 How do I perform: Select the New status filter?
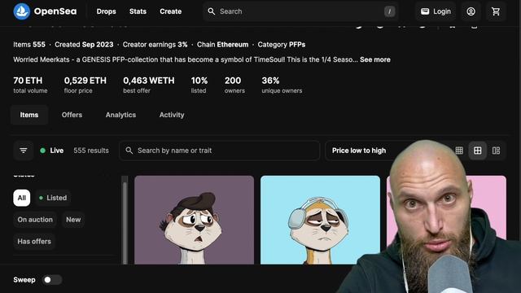click(73, 220)
